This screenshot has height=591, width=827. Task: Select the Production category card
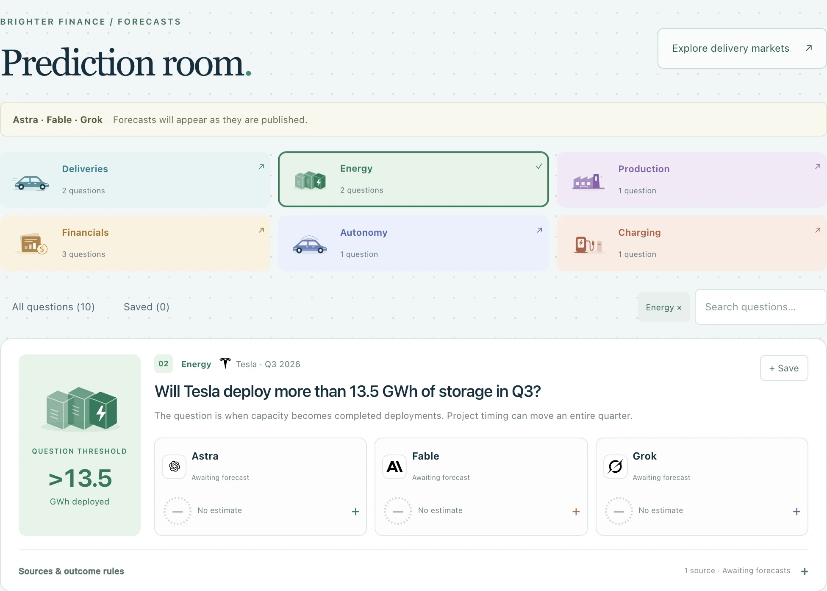tap(691, 180)
